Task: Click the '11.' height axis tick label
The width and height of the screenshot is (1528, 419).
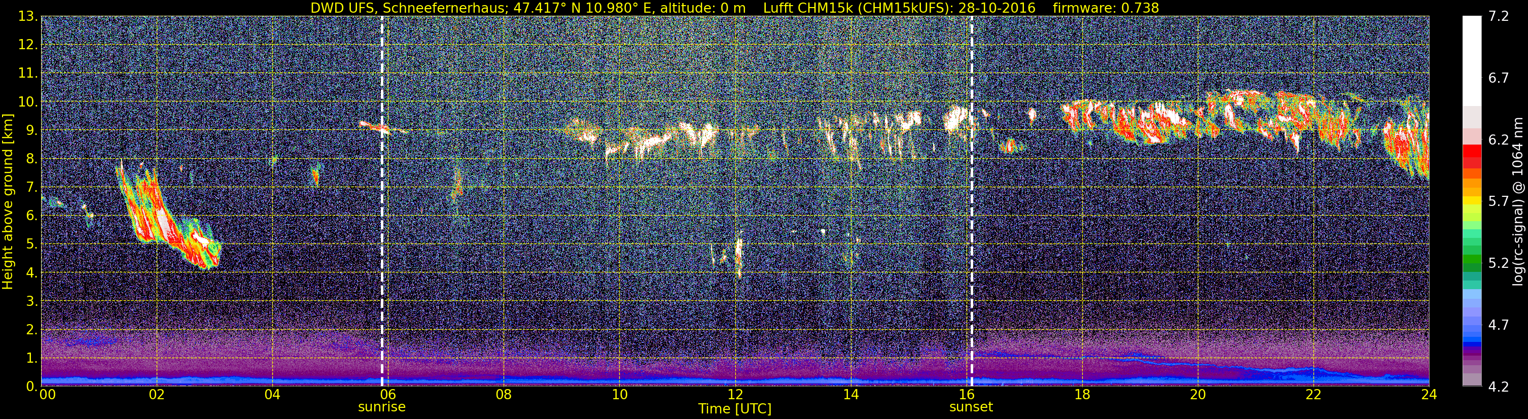Action: (x=28, y=74)
